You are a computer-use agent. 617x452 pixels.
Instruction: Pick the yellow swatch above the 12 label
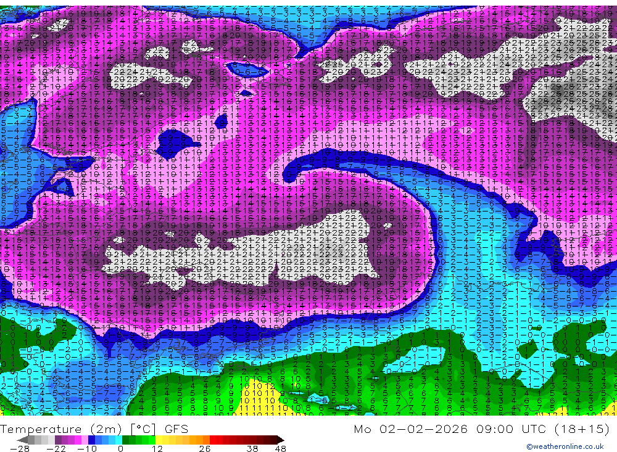coord(159,440)
